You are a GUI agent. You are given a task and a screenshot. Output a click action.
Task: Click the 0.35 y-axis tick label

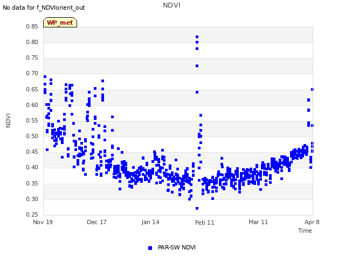coord(32,183)
